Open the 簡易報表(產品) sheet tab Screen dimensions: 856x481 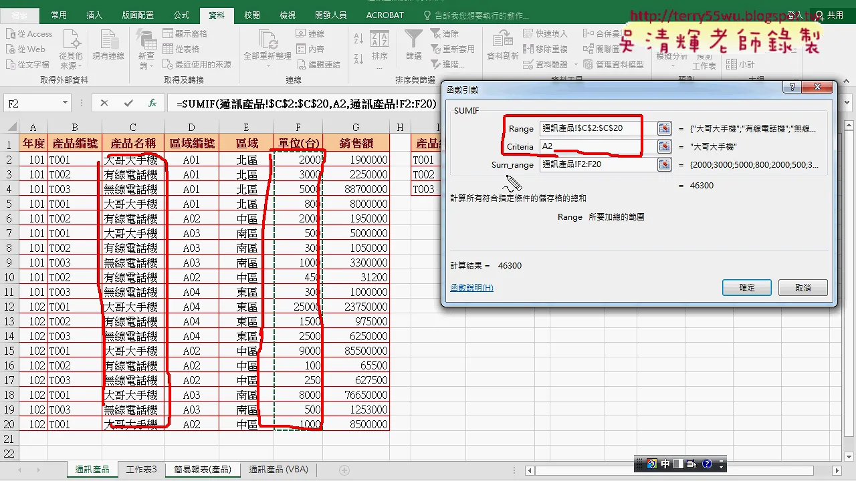[x=203, y=470]
